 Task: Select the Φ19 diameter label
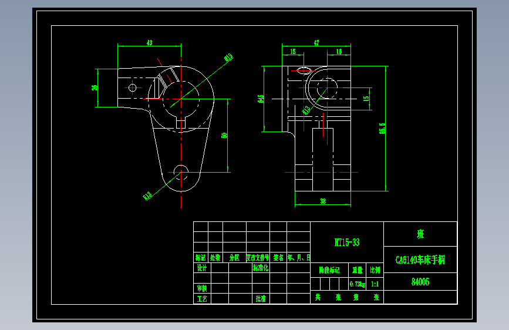click(229, 58)
